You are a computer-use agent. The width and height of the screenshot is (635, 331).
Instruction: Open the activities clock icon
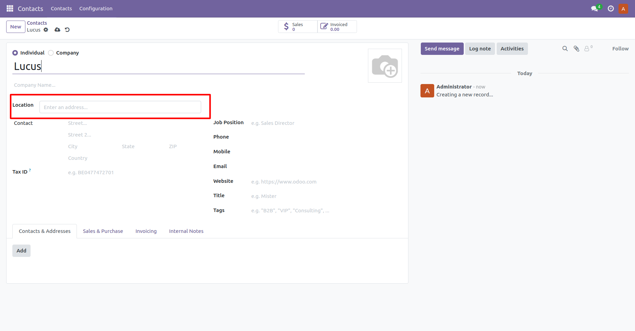[x=610, y=8]
